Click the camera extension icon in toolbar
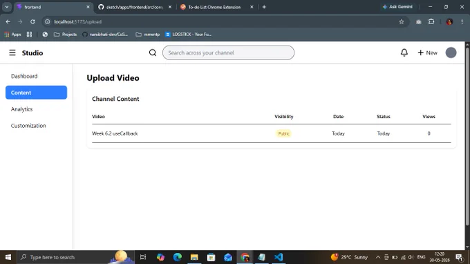This screenshot has width=470, height=264. (x=418, y=21)
